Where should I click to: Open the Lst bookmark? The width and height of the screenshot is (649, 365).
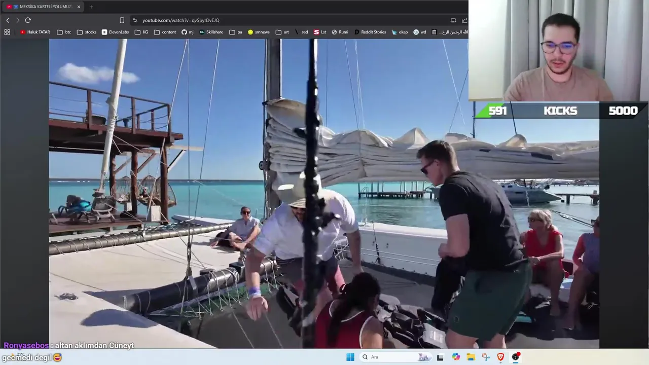pyautogui.click(x=320, y=32)
